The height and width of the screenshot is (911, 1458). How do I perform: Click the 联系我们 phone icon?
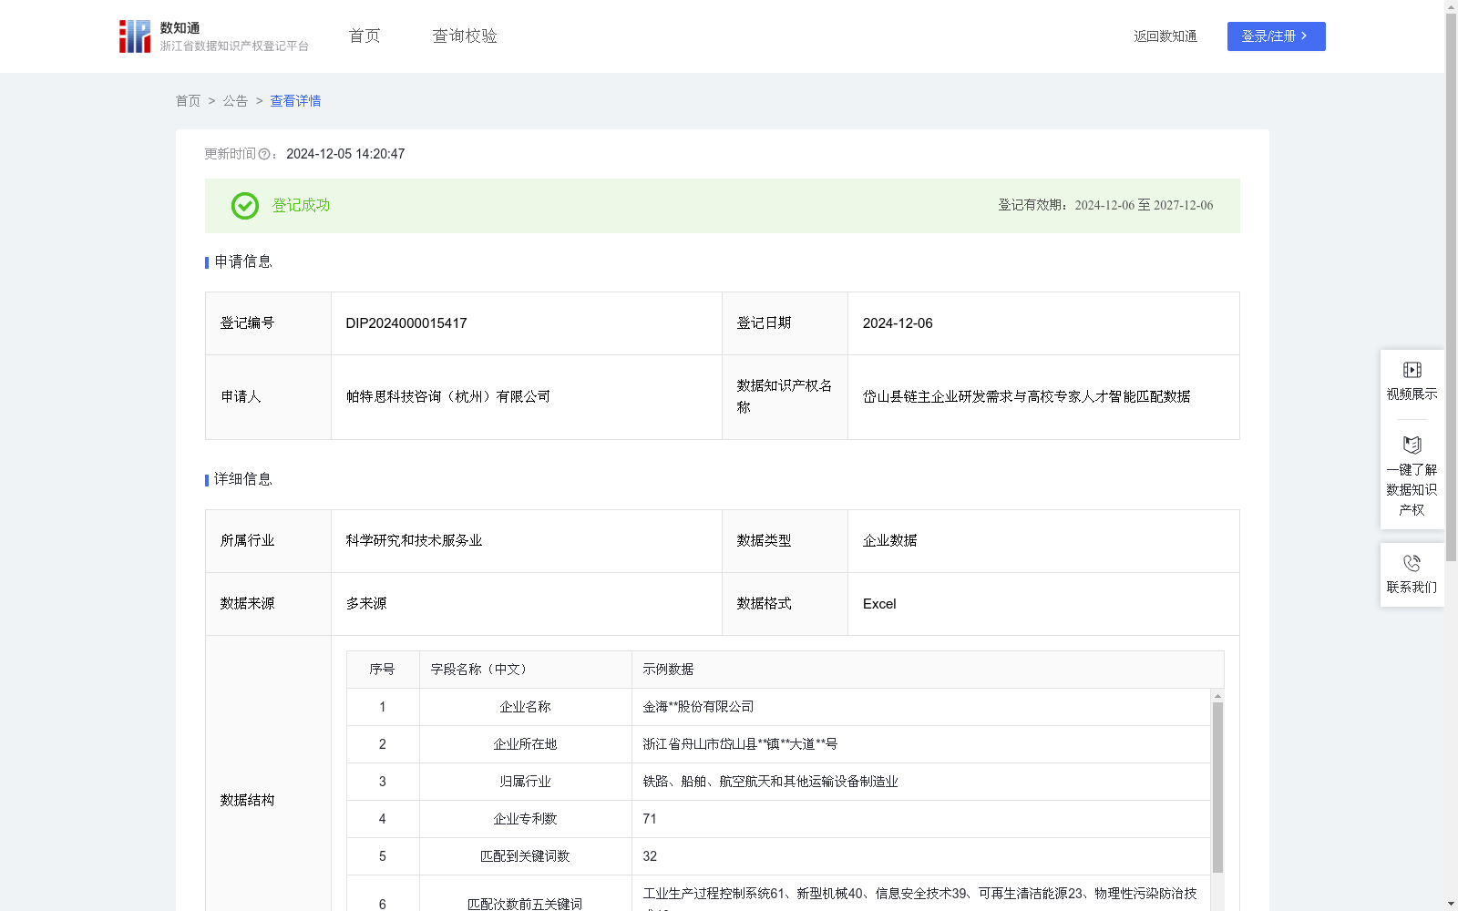pos(1412,563)
